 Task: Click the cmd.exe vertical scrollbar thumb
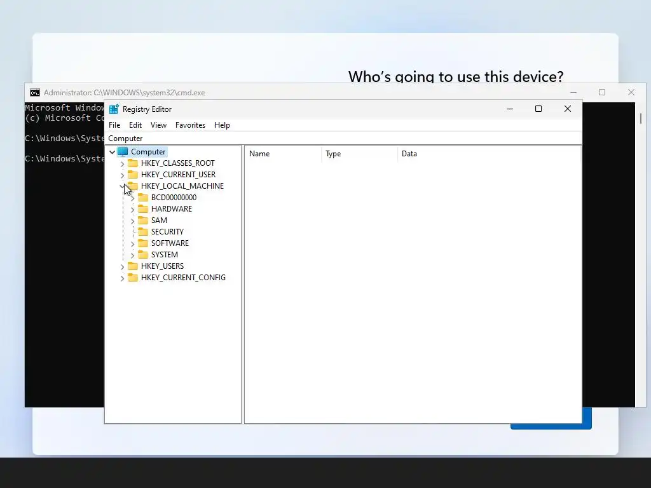pyautogui.click(x=641, y=118)
